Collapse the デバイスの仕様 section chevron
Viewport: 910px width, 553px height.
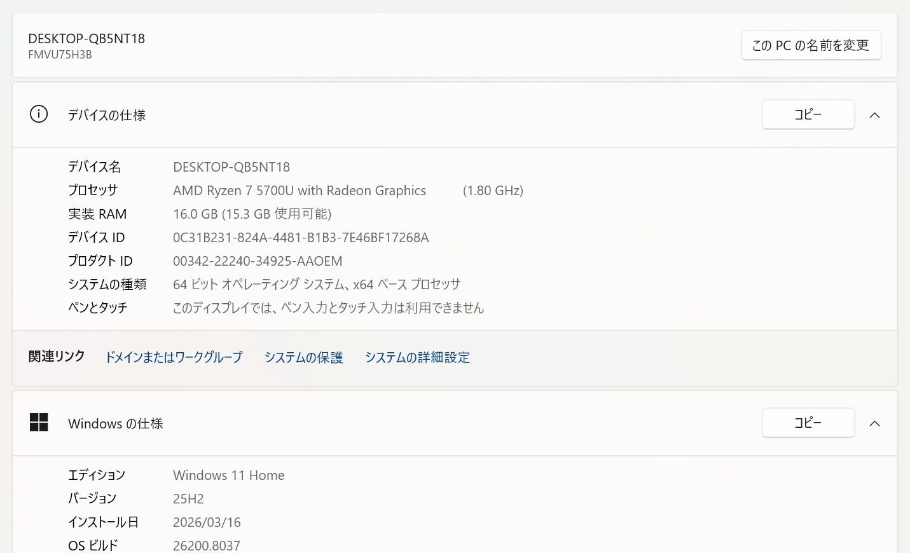874,115
